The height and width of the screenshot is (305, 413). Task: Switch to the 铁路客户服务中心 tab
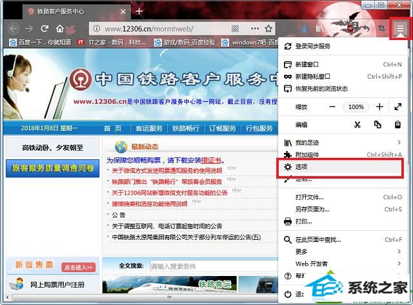(x=76, y=12)
